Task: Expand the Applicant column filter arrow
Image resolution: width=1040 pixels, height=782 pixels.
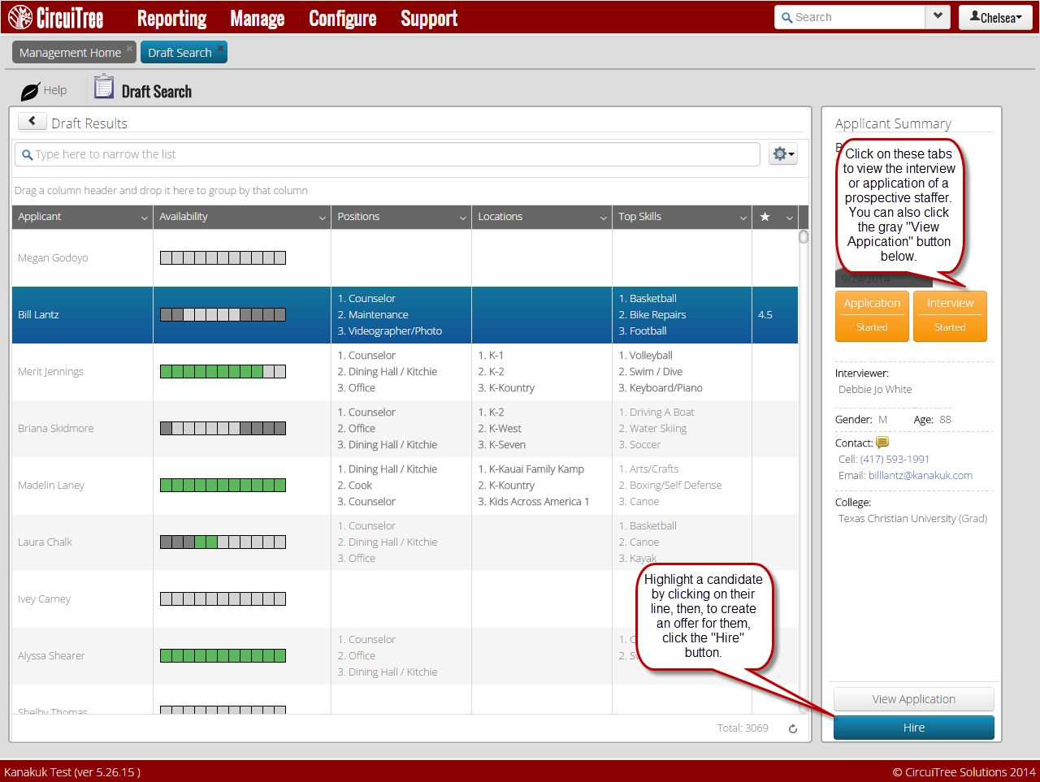Action: pyautogui.click(x=145, y=218)
